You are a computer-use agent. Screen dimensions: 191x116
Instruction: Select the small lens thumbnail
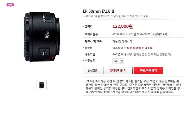pyautogui.click(x=42, y=85)
